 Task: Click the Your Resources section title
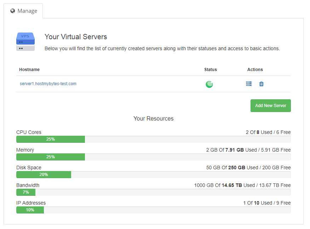click(x=154, y=119)
